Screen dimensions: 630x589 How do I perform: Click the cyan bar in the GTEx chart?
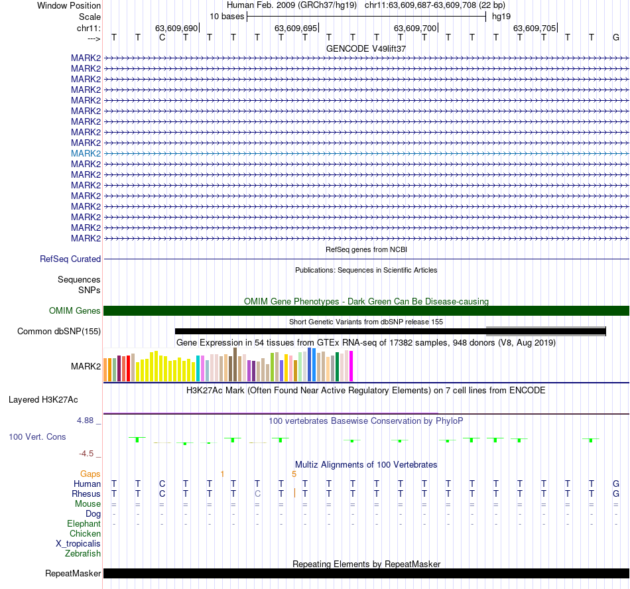198,368
